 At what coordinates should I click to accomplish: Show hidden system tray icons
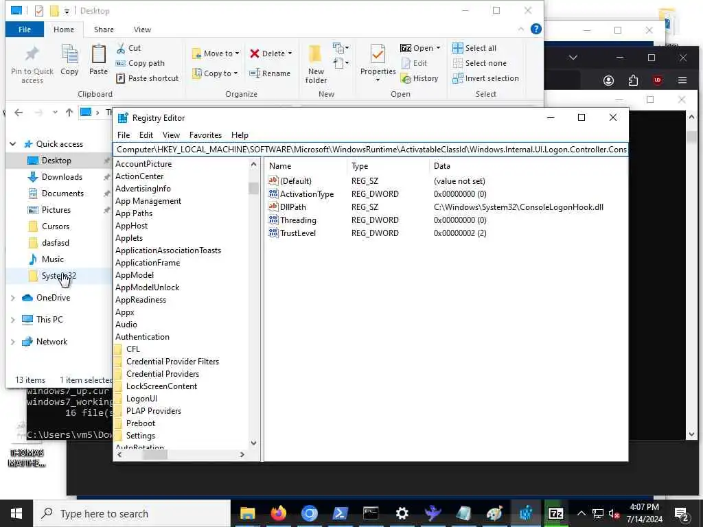coord(581,513)
